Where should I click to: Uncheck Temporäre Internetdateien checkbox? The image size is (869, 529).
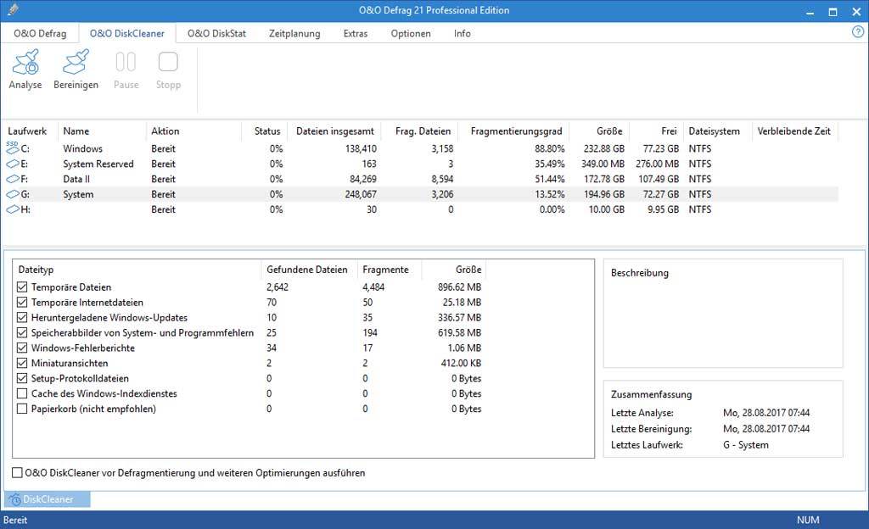coord(22,303)
